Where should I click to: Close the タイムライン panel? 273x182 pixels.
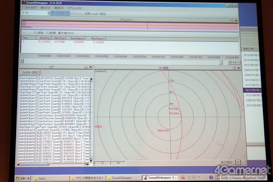tap(236, 21)
